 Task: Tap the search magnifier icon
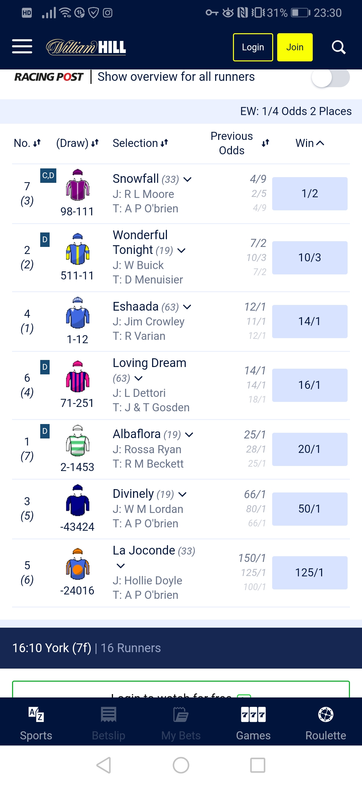(339, 47)
